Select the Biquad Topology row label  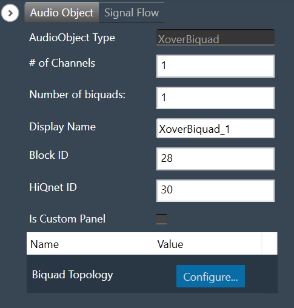pos(73,275)
